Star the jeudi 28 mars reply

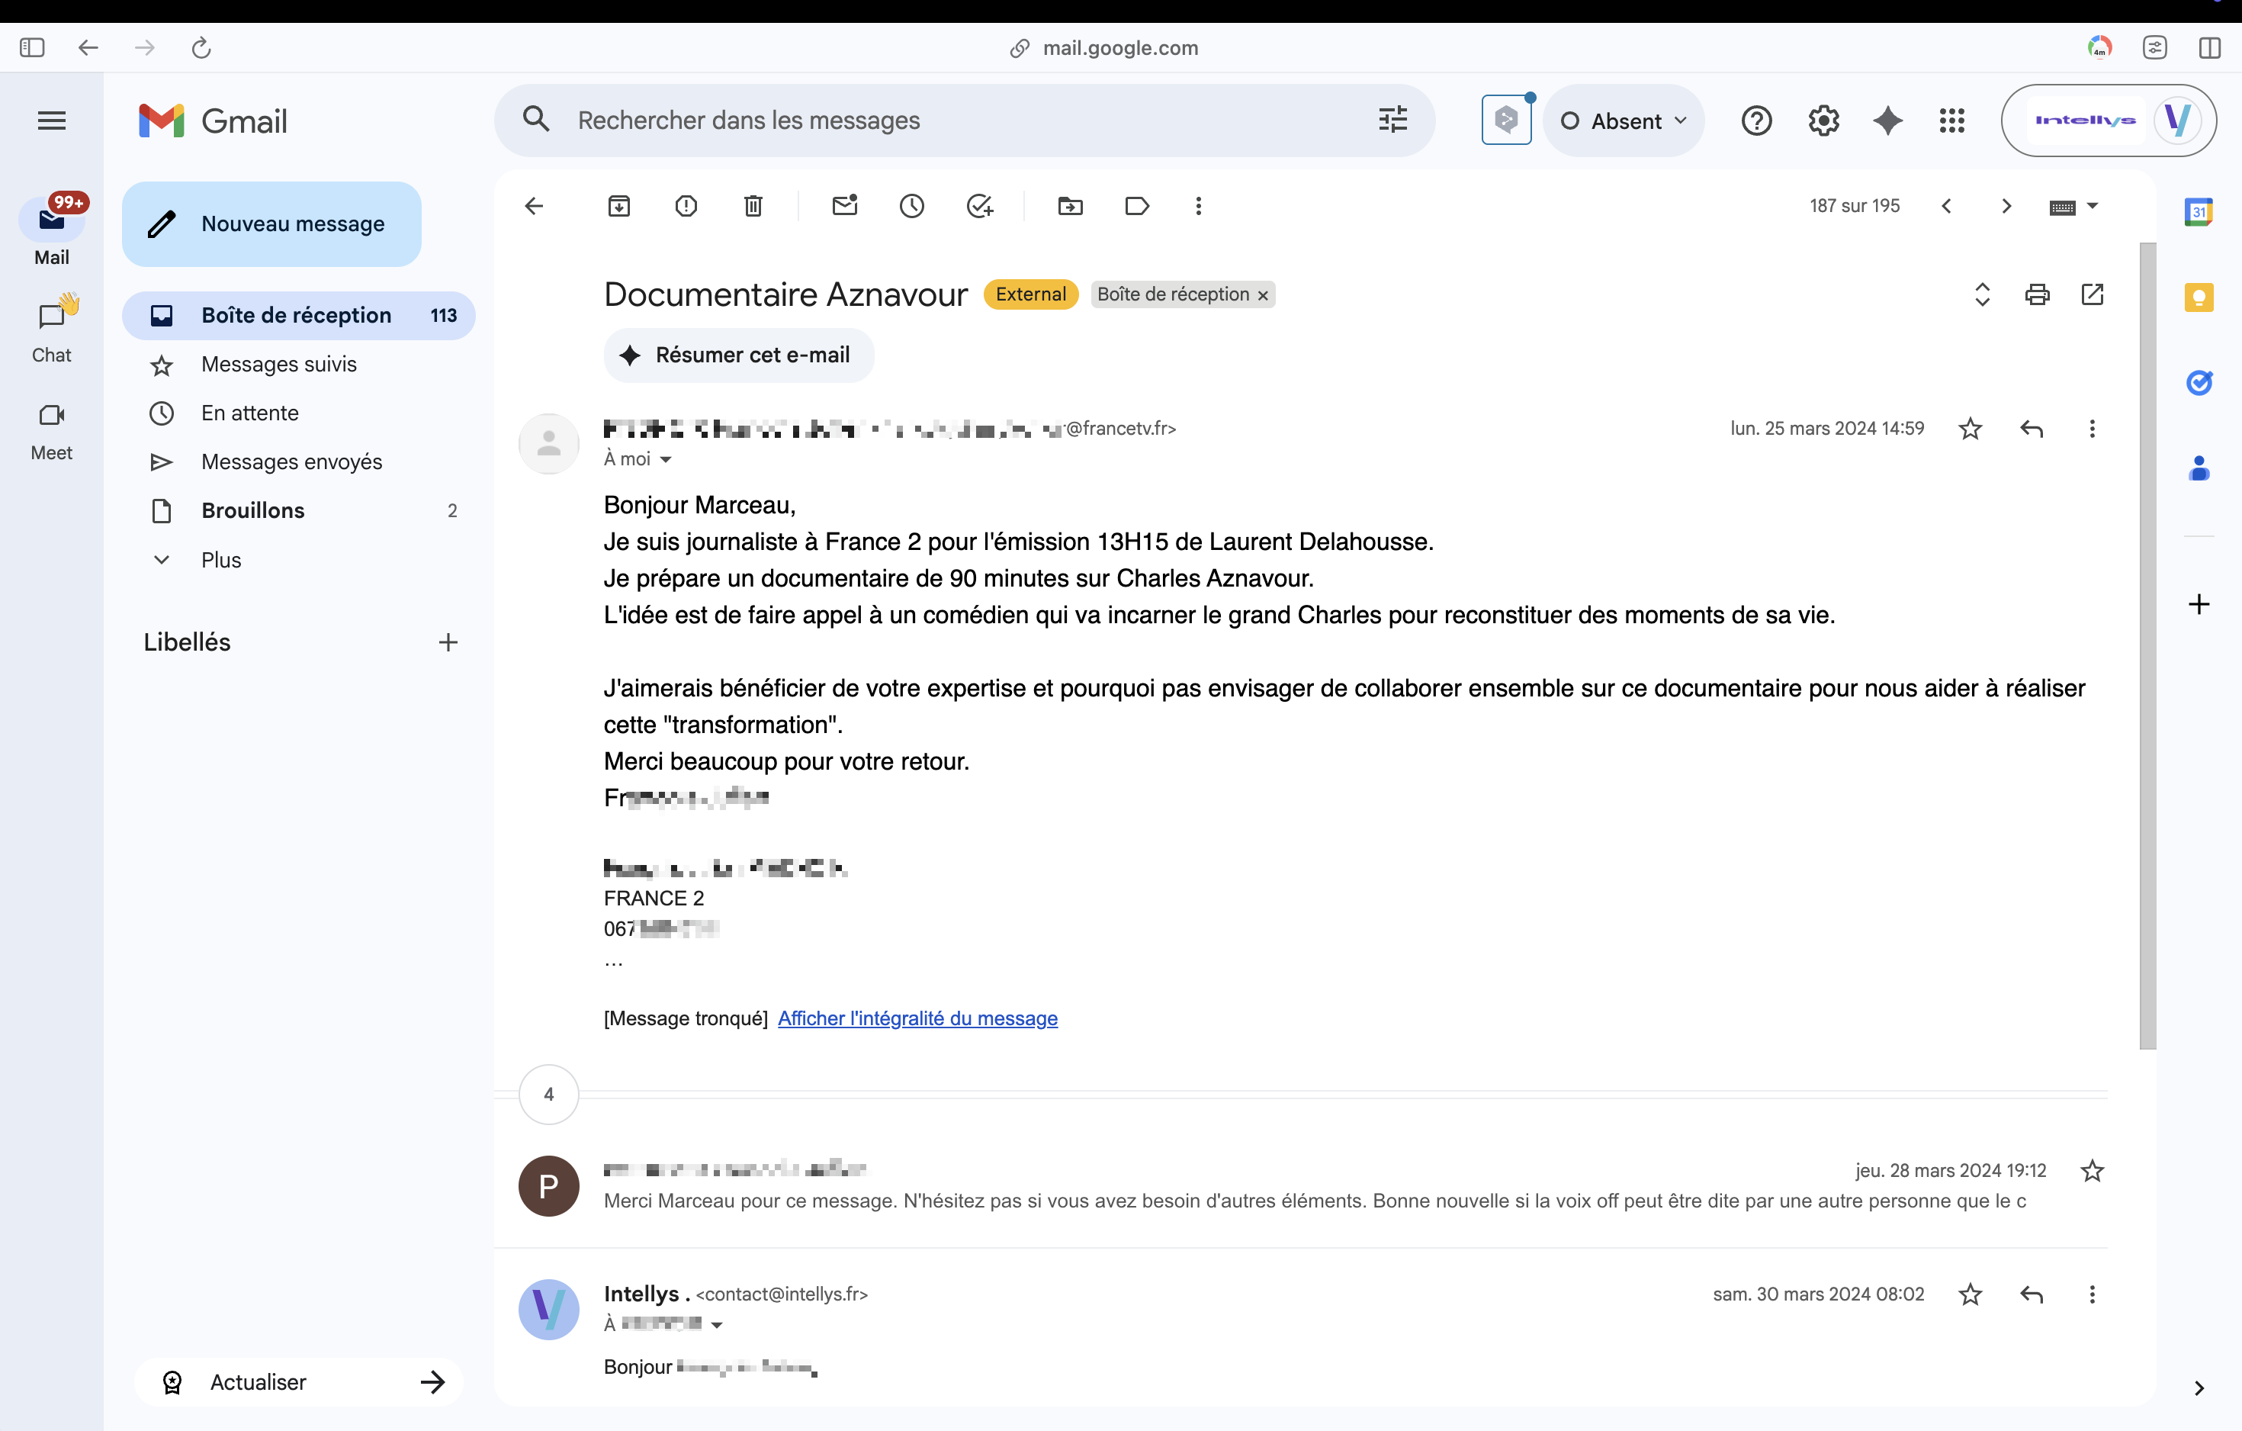pyautogui.click(x=2091, y=1170)
